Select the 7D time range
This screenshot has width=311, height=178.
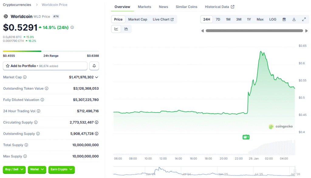pos(218,19)
